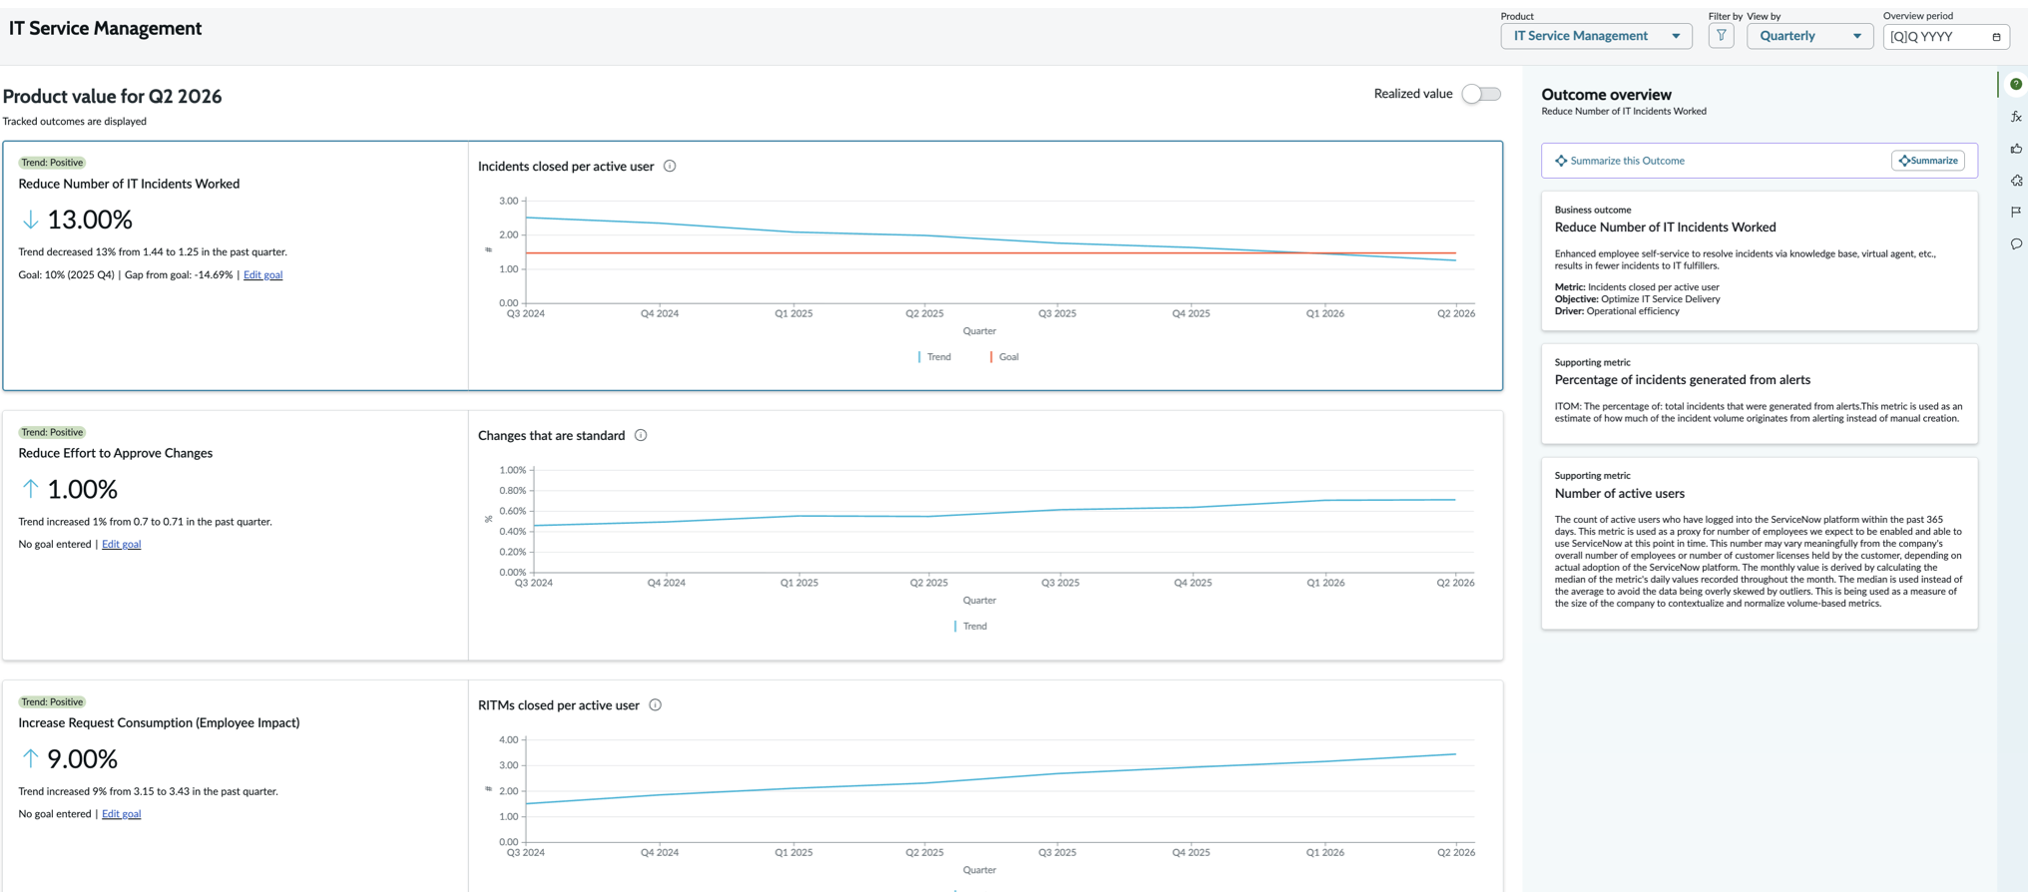
Task: Edit goal for Reduce Effort to Approve Changes
Action: pyautogui.click(x=121, y=545)
